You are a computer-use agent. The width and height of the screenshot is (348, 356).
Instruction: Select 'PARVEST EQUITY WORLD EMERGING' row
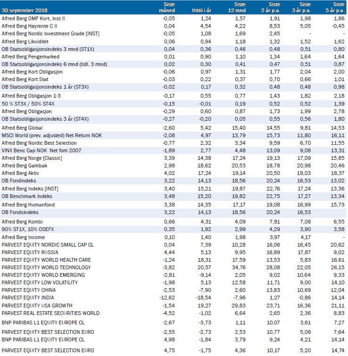pyautogui.click(x=174, y=275)
